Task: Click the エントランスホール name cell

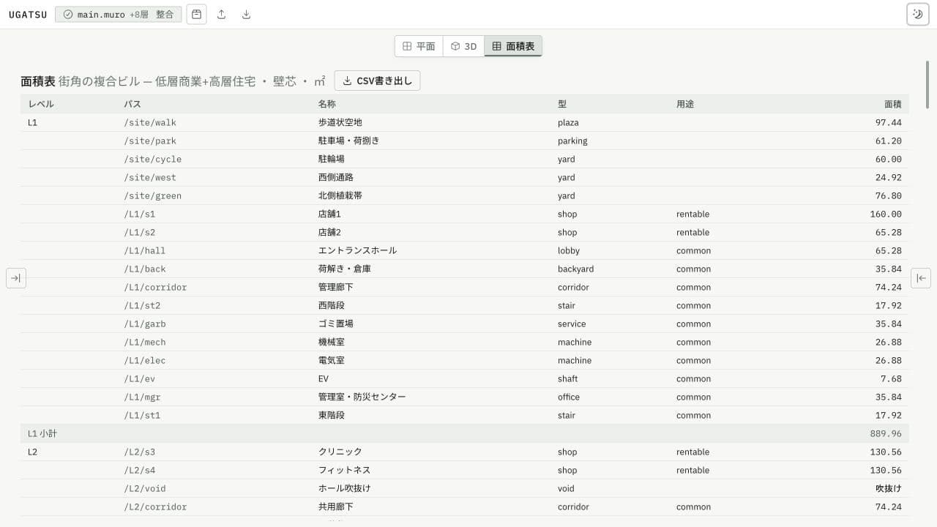Action: tap(357, 250)
